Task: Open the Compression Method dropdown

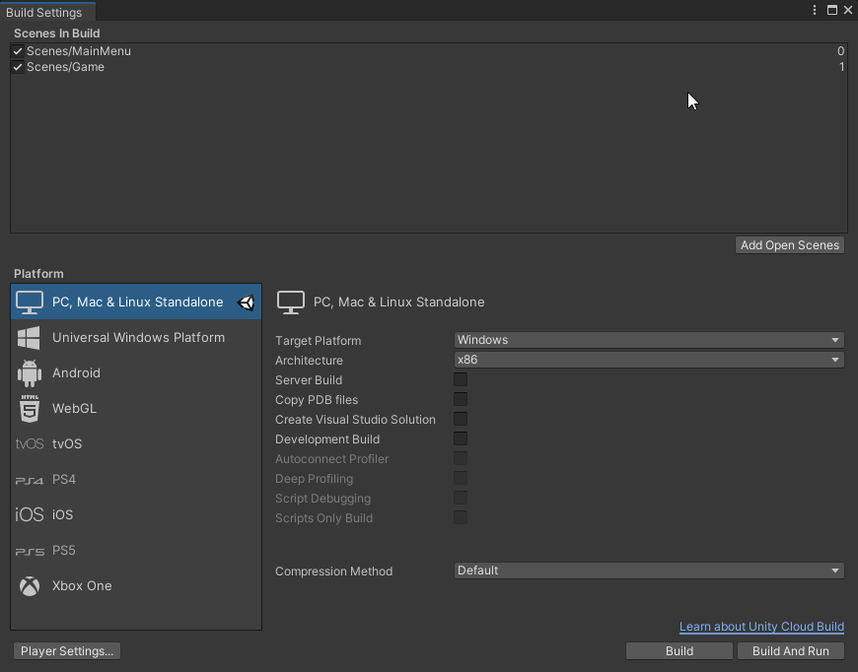Action: (x=649, y=571)
